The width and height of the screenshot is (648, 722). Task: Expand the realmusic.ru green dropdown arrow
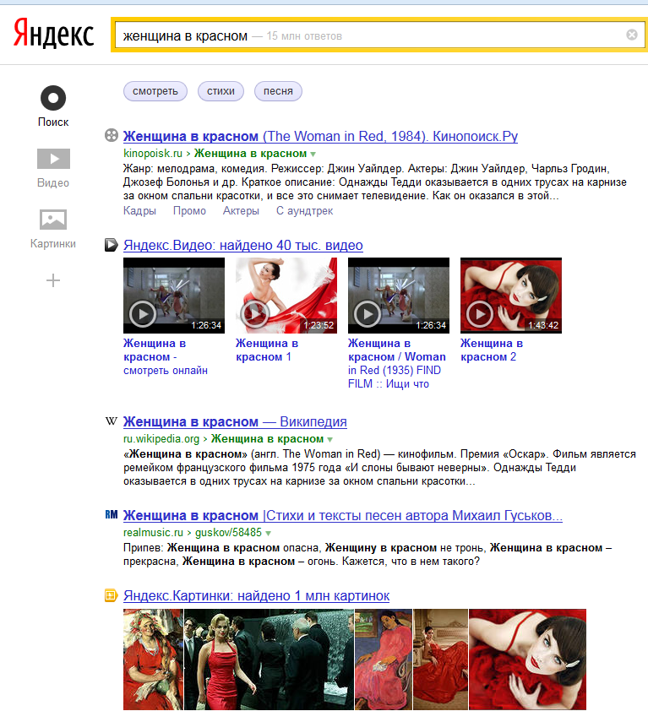click(x=268, y=533)
